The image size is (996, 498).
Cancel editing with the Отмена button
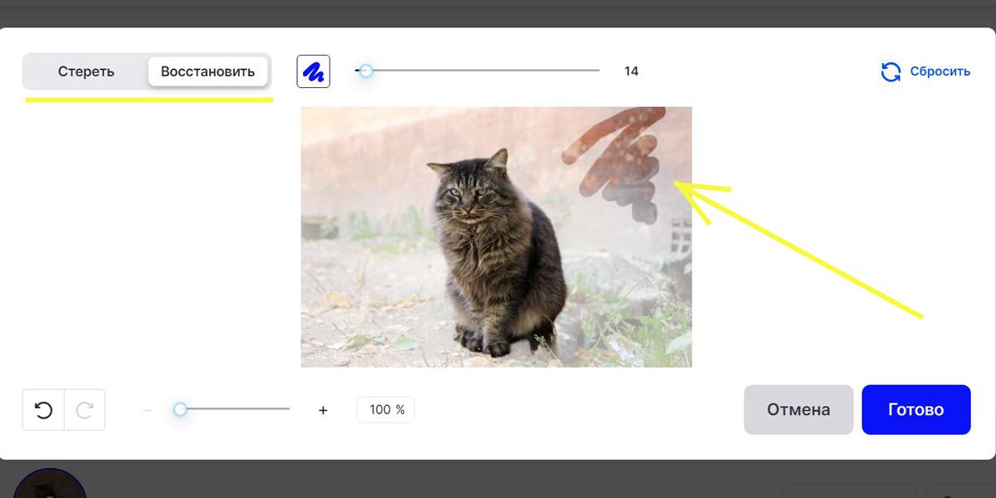[798, 409]
